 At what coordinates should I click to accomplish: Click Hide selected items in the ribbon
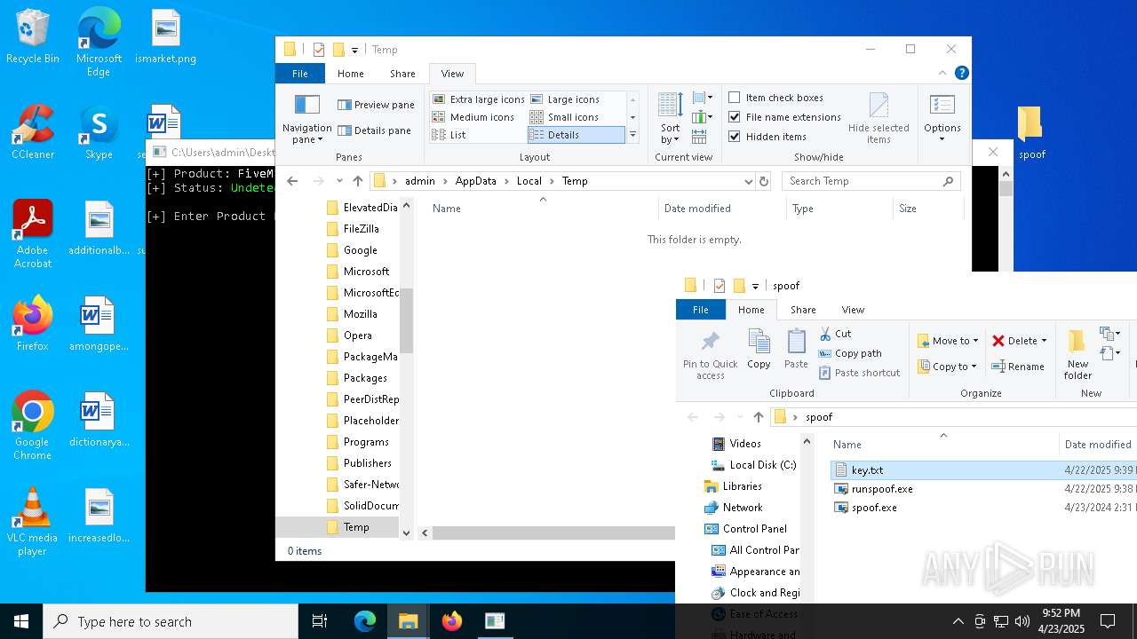click(879, 119)
